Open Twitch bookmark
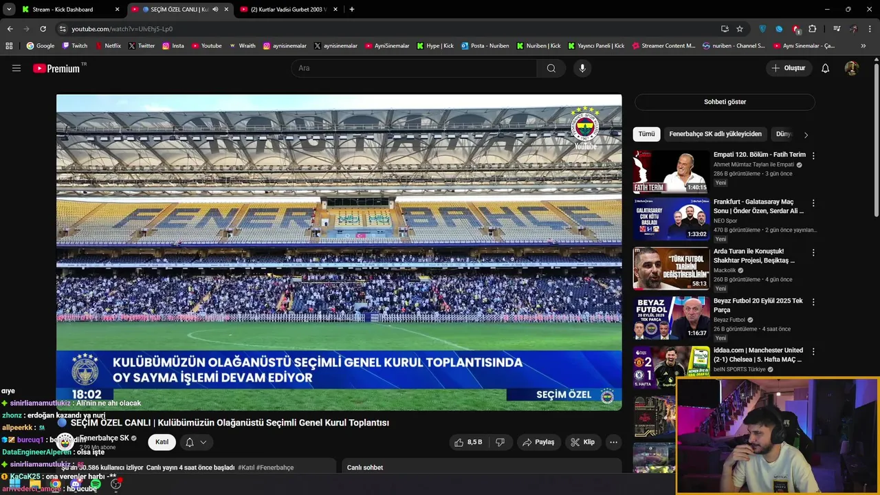880x495 pixels. click(x=75, y=45)
